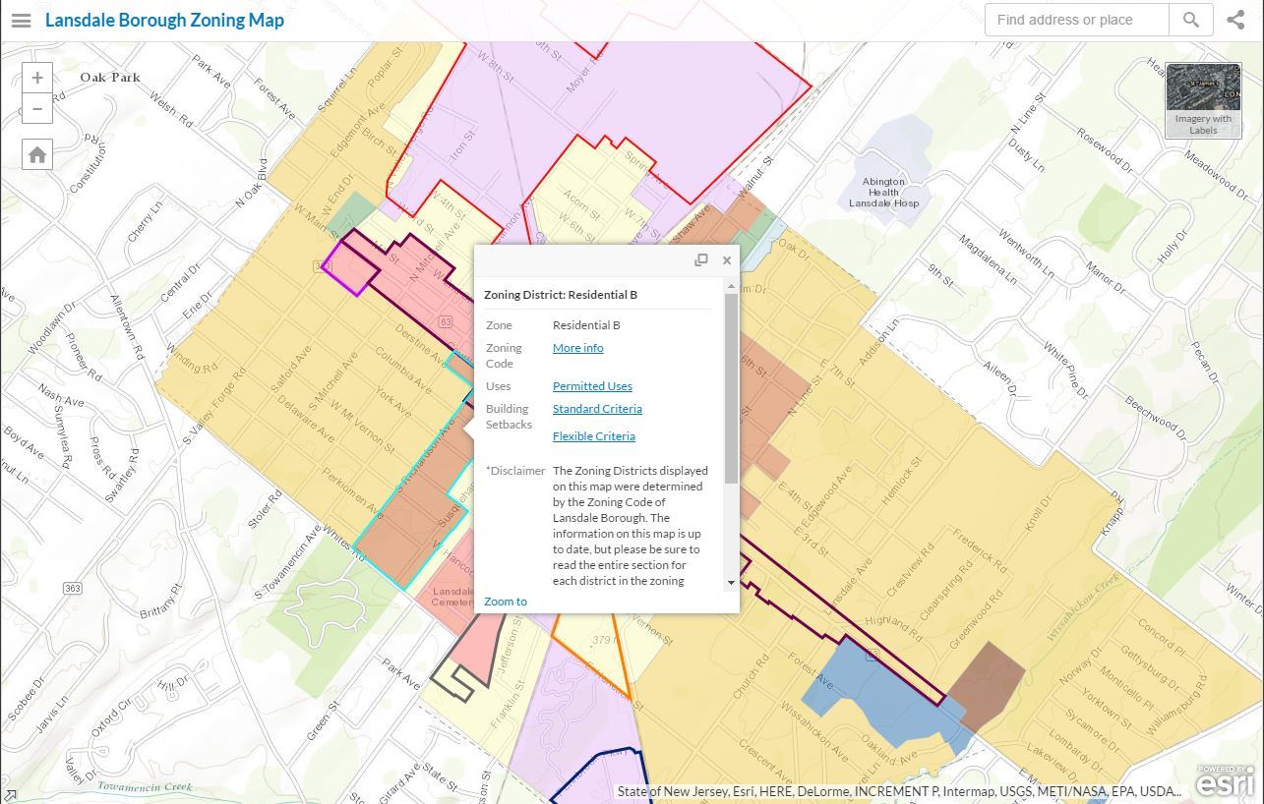
Task: Open the Permitted Uses link
Action: click(591, 385)
